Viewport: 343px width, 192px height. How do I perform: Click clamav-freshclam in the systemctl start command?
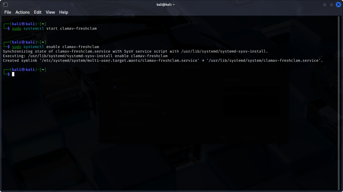78,28
